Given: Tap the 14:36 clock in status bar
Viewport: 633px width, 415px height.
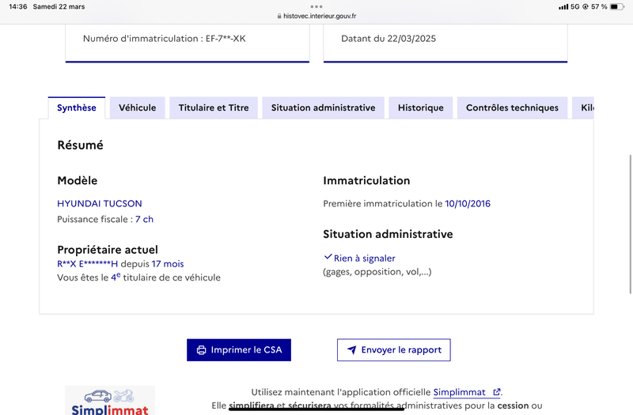Looking at the screenshot, I should click(x=17, y=7).
